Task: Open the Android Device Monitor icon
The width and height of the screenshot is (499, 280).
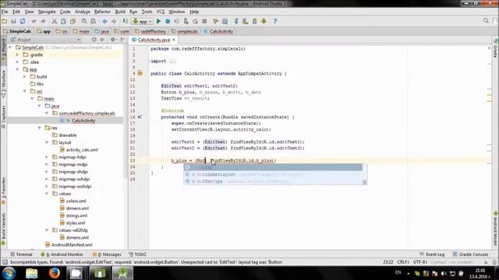Action: [x=264, y=21]
